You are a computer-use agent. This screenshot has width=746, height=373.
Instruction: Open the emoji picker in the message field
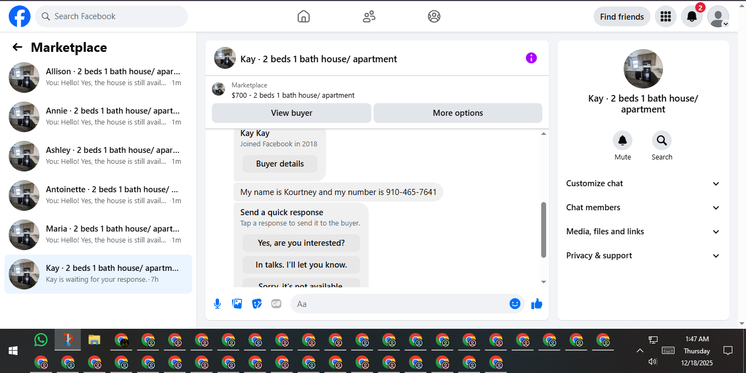[x=515, y=304]
